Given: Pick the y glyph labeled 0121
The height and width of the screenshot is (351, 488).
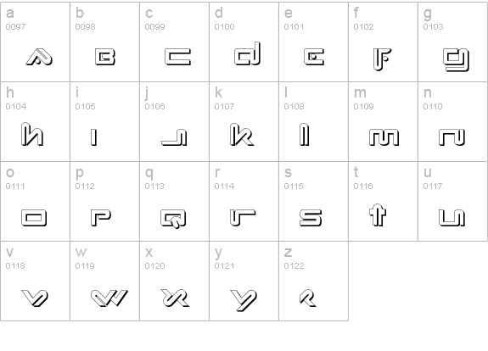Looking at the screenshot, I should pos(244,281).
